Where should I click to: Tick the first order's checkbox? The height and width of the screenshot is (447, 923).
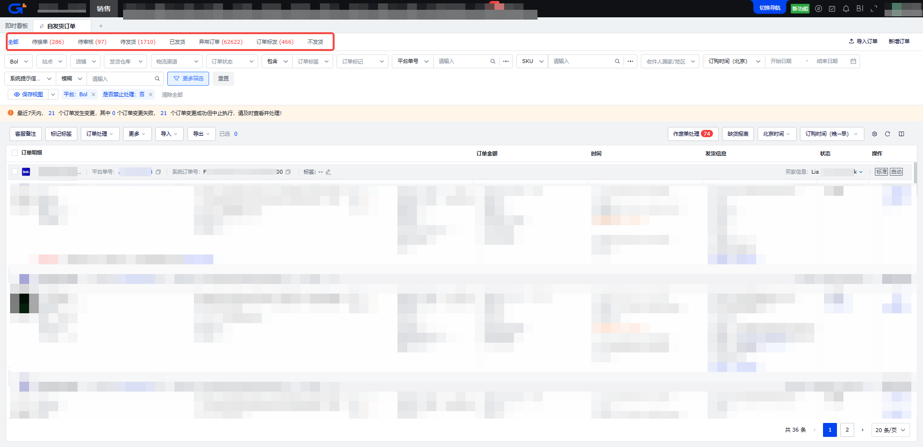pos(15,172)
